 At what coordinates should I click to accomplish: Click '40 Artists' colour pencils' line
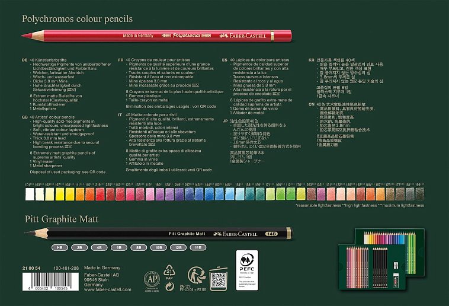point(52,117)
